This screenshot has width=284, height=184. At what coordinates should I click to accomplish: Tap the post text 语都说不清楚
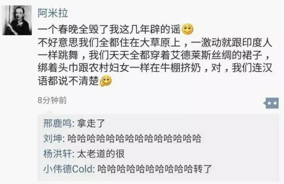click(68, 81)
